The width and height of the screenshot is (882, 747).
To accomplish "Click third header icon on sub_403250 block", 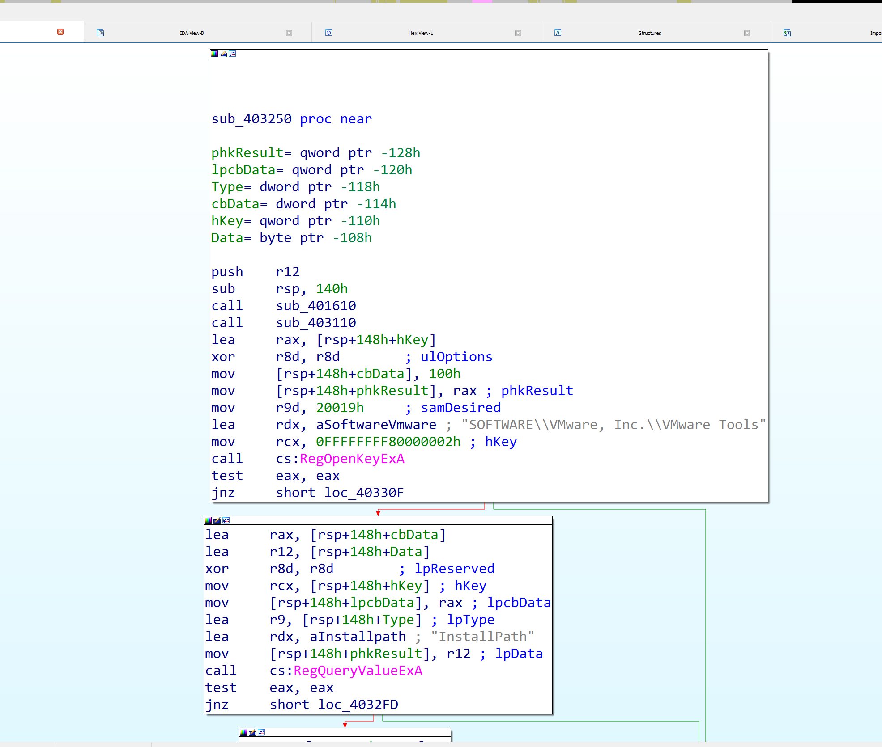I will tap(232, 54).
